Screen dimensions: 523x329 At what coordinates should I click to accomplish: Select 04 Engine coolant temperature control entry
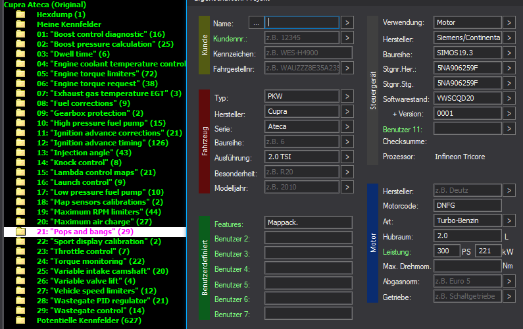(111, 64)
